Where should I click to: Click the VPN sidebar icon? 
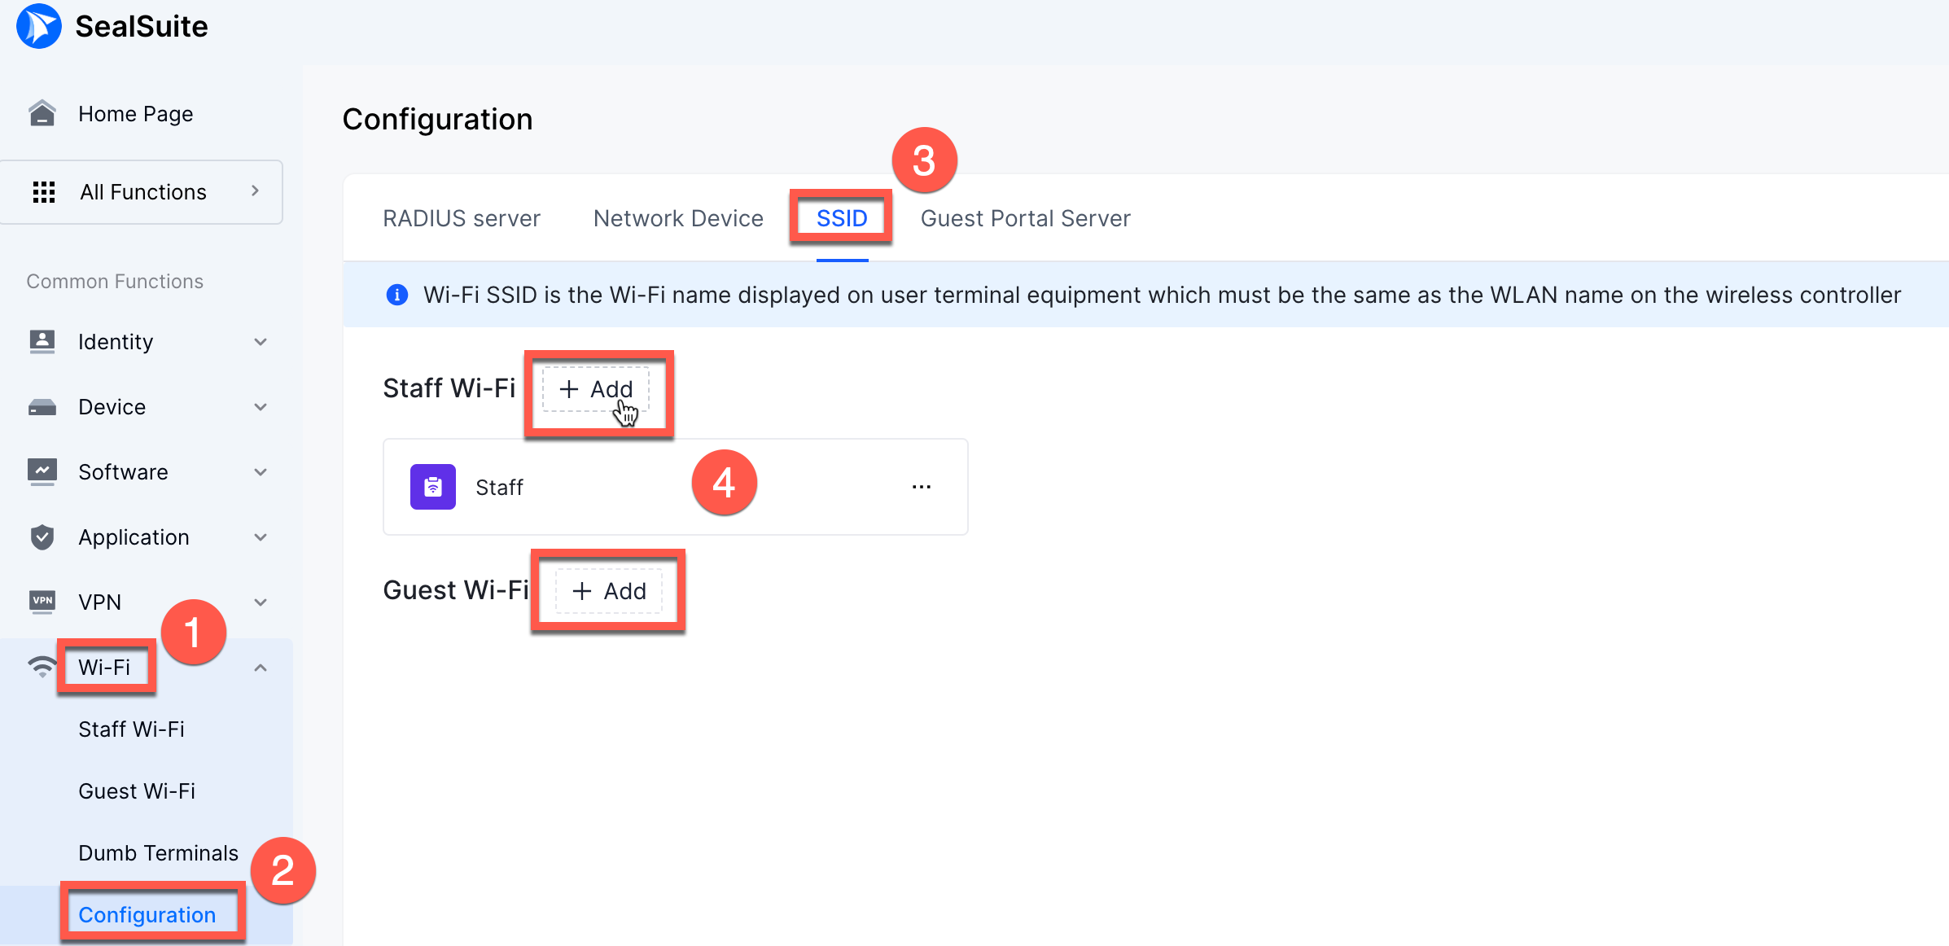click(42, 602)
